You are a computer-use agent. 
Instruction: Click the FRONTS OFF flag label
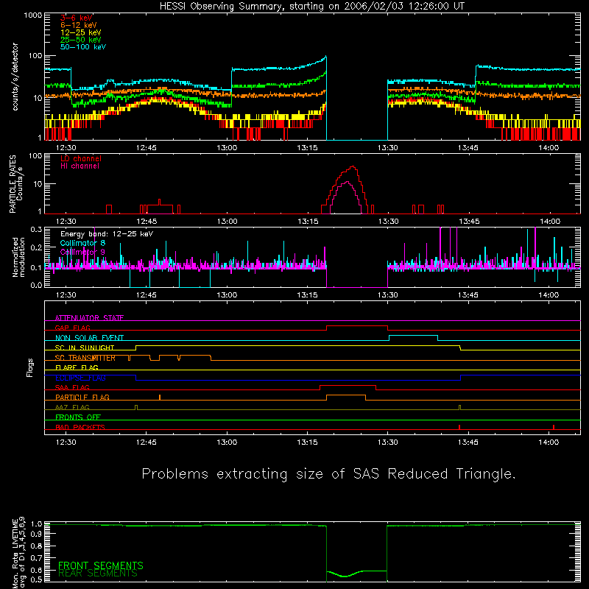pyautogui.click(x=78, y=417)
